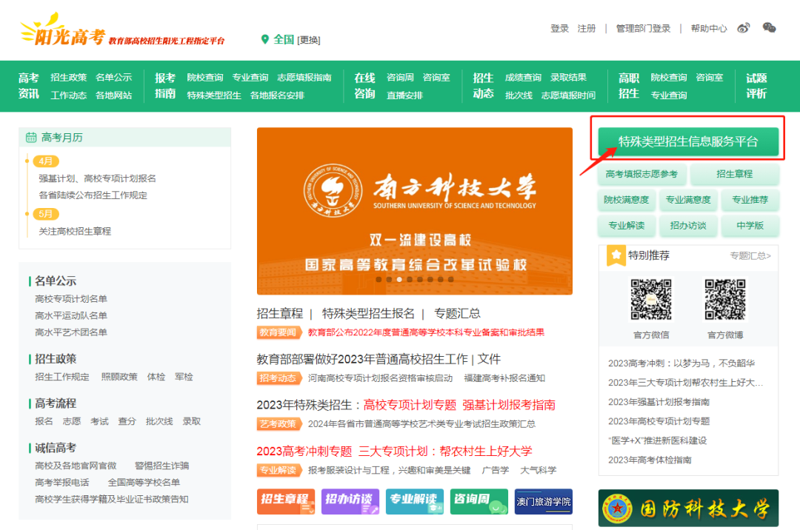Click the 招生章程 button in right panel

click(734, 174)
